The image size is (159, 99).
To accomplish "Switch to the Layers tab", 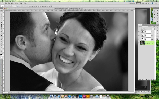I will tap(140, 25).
